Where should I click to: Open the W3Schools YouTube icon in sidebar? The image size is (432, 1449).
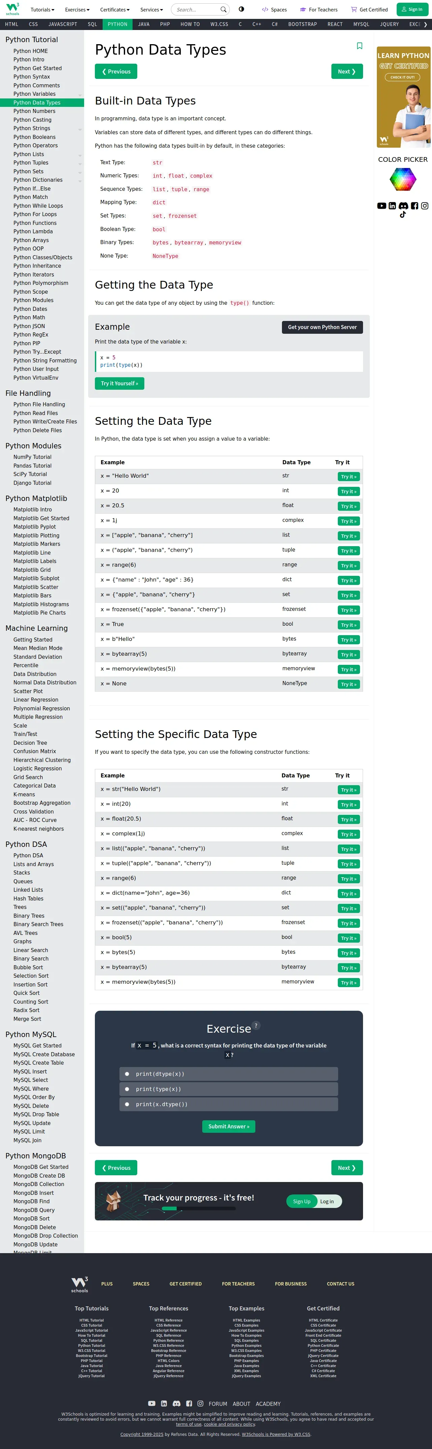[x=382, y=206]
